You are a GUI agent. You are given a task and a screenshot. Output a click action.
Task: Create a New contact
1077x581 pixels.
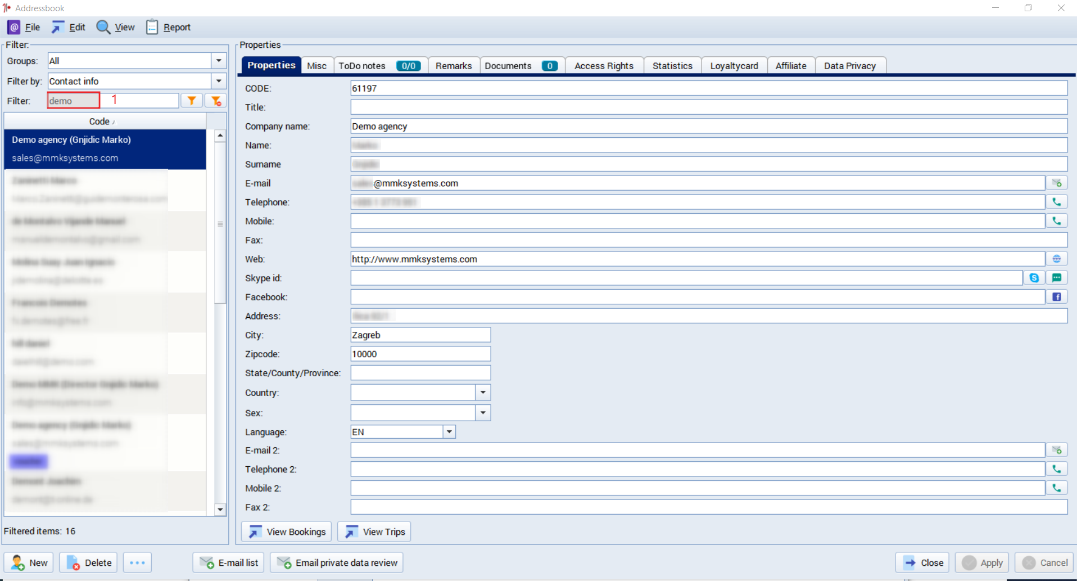pyautogui.click(x=29, y=562)
